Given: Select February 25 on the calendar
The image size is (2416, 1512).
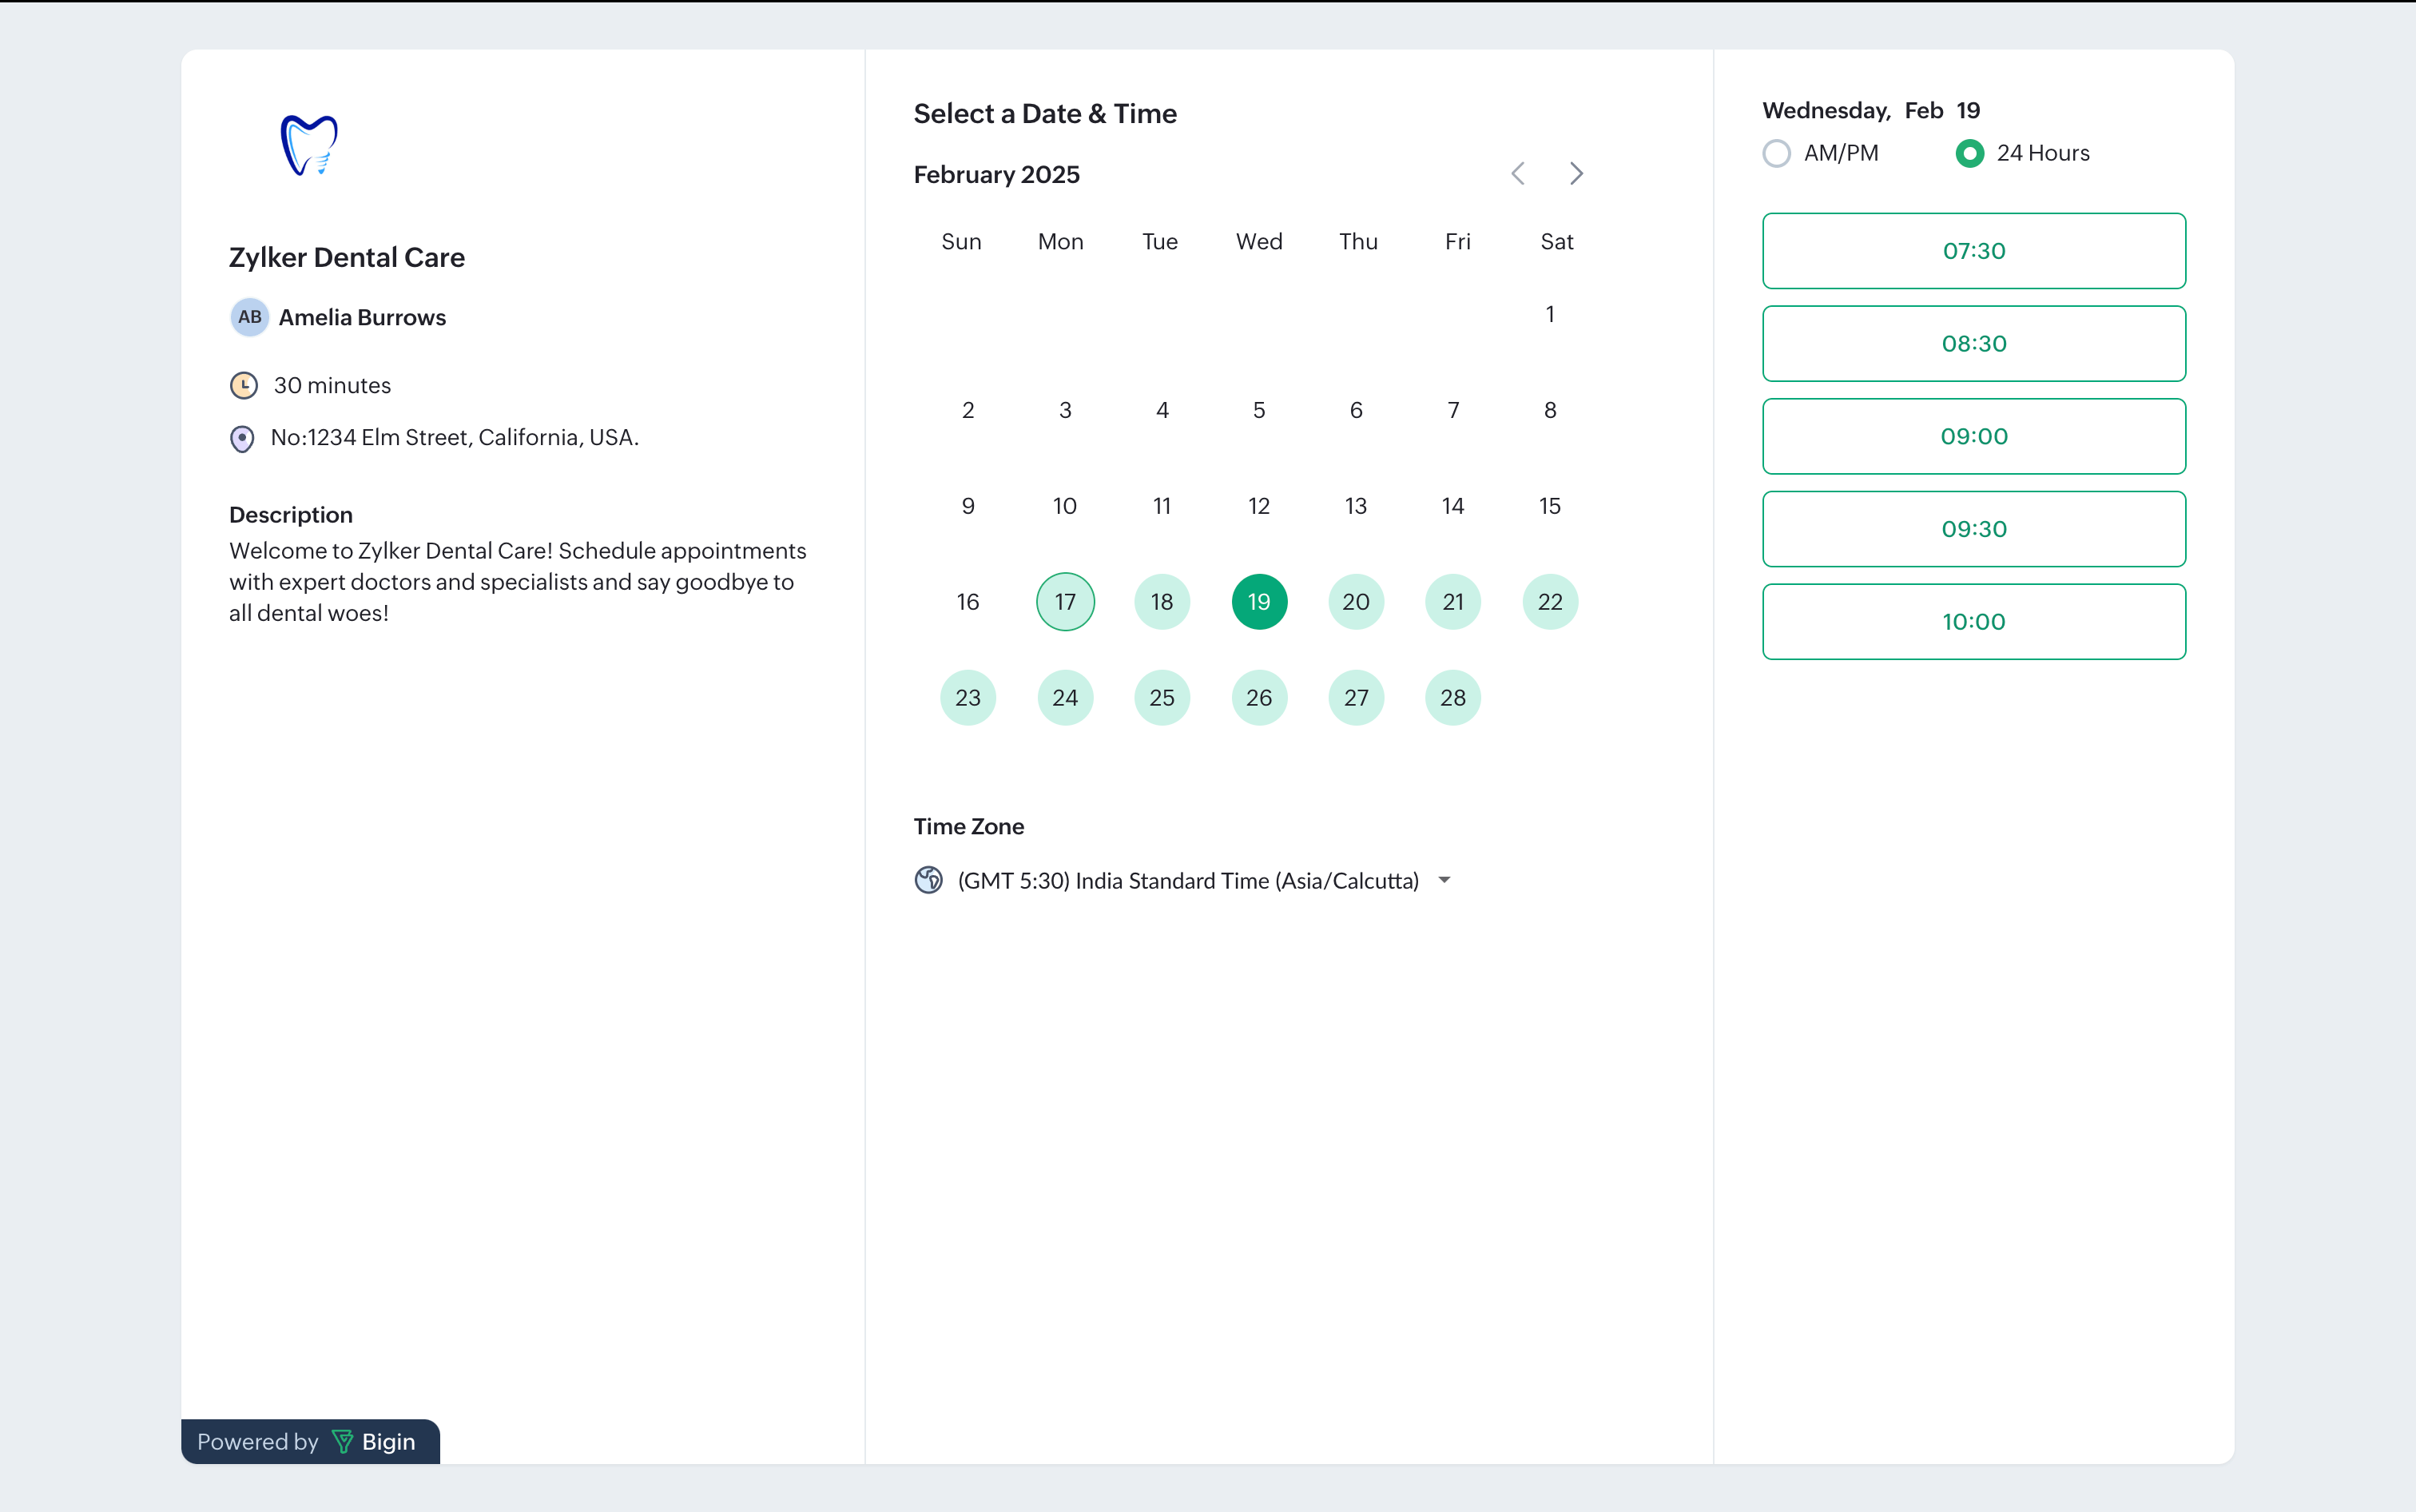Looking at the screenshot, I should coord(1162,697).
